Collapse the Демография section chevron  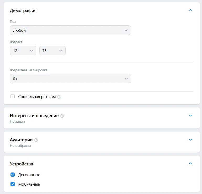pyautogui.click(x=190, y=10)
